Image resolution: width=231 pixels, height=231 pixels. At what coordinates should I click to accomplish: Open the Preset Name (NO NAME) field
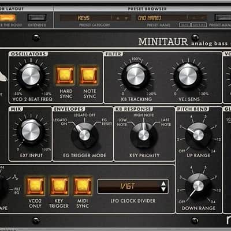pos(162,18)
